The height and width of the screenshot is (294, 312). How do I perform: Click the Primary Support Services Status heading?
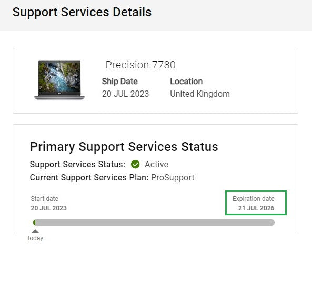(124, 147)
